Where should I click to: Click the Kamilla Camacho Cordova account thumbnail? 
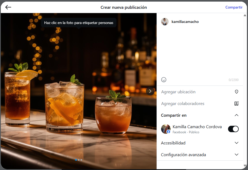pos(166,129)
